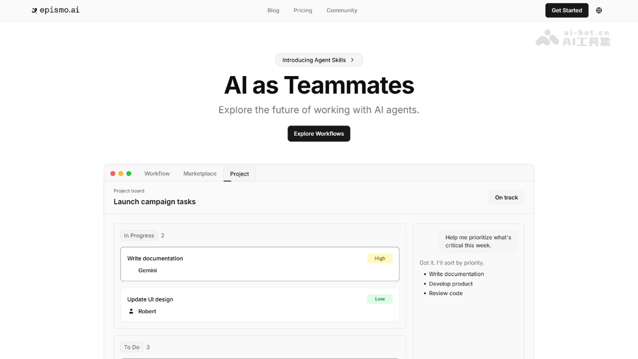
Task: Click the Explore Workflows button
Action: tap(319, 133)
